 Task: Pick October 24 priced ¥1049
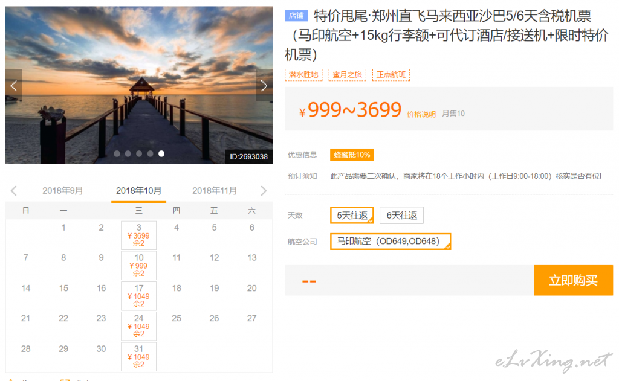138,326
